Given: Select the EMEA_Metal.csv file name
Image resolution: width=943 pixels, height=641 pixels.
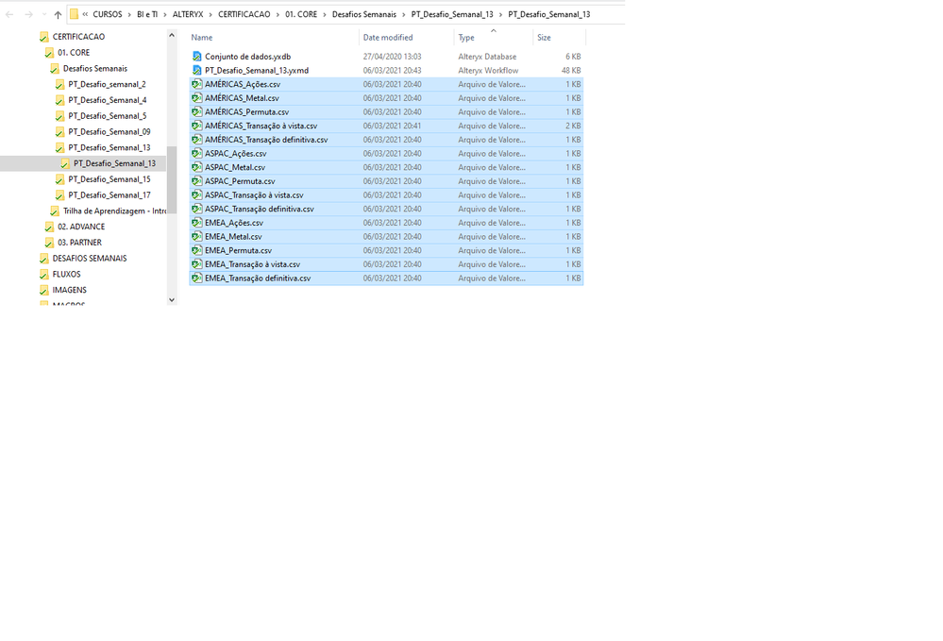Looking at the screenshot, I should point(233,236).
